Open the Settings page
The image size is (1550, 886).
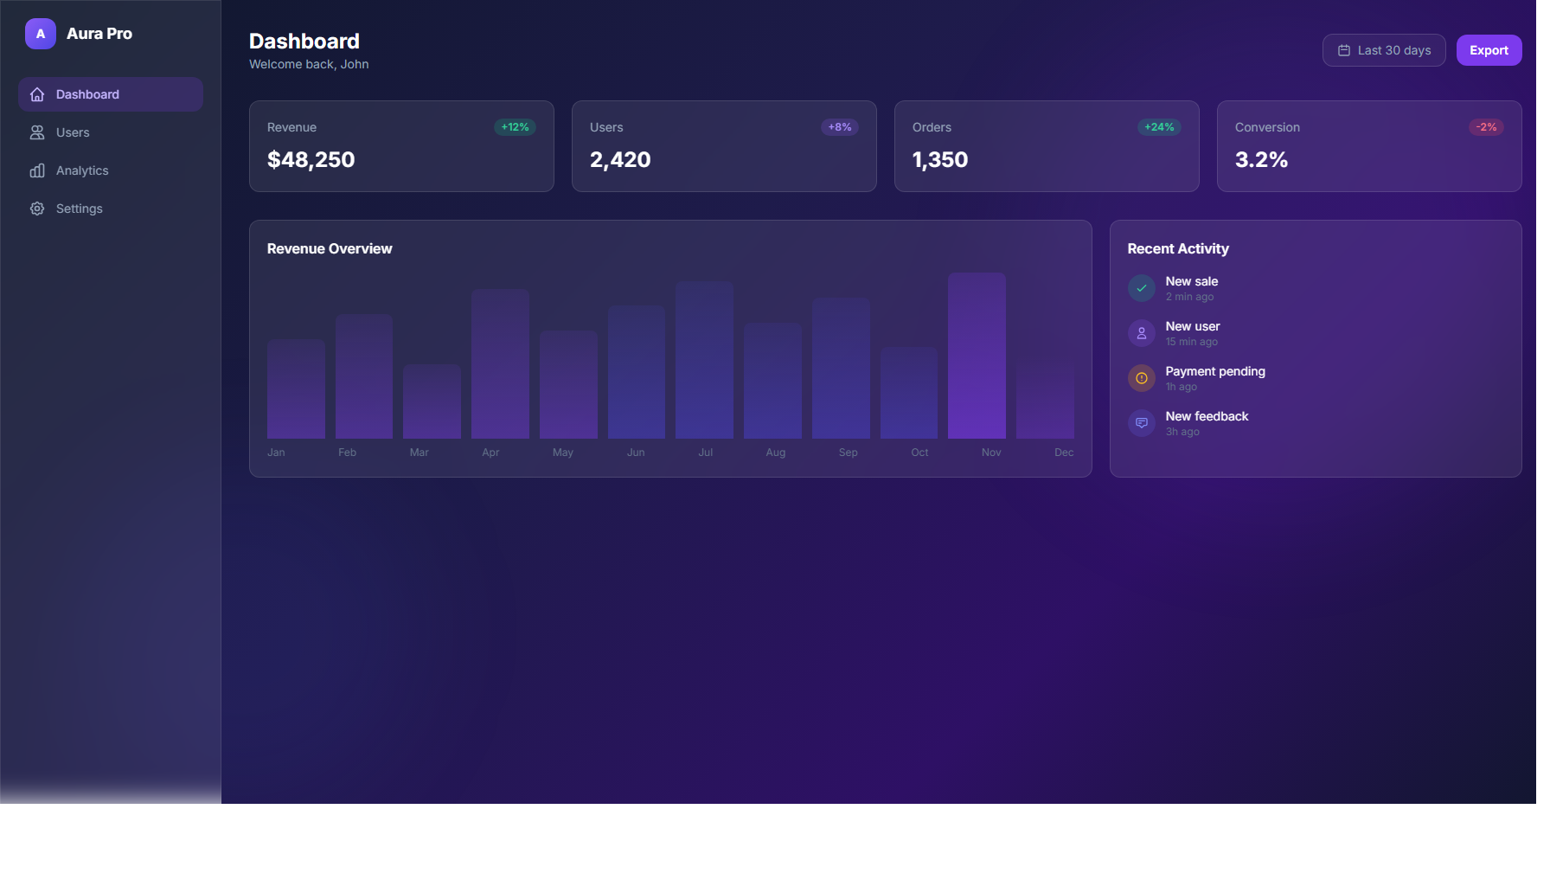(111, 209)
